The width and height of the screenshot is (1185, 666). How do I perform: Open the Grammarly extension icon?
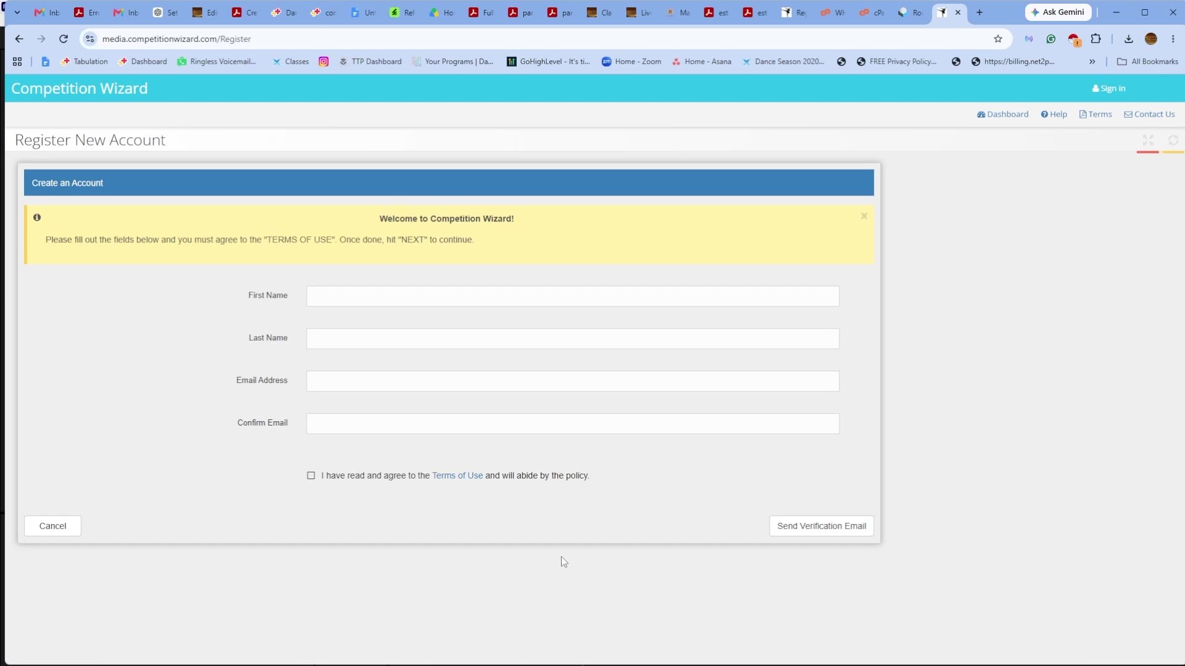click(1051, 39)
